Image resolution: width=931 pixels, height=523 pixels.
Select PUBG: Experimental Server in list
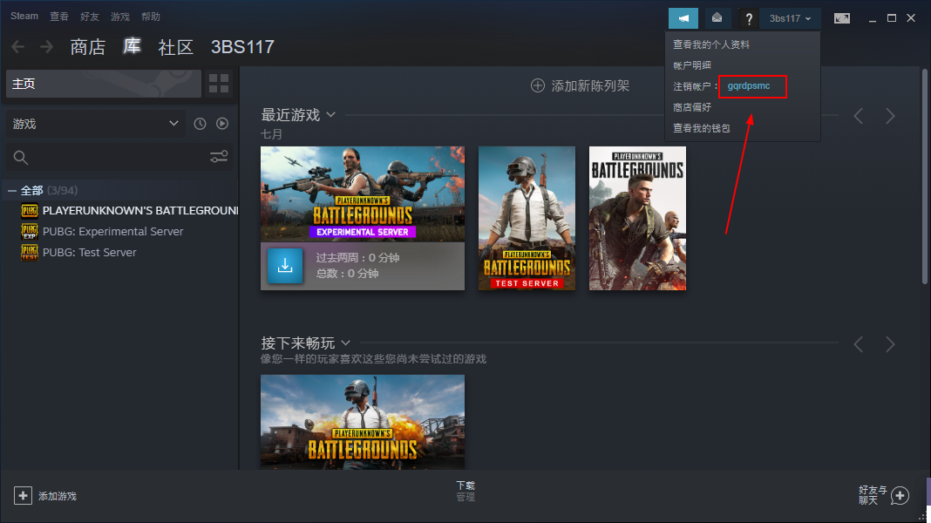(x=112, y=232)
